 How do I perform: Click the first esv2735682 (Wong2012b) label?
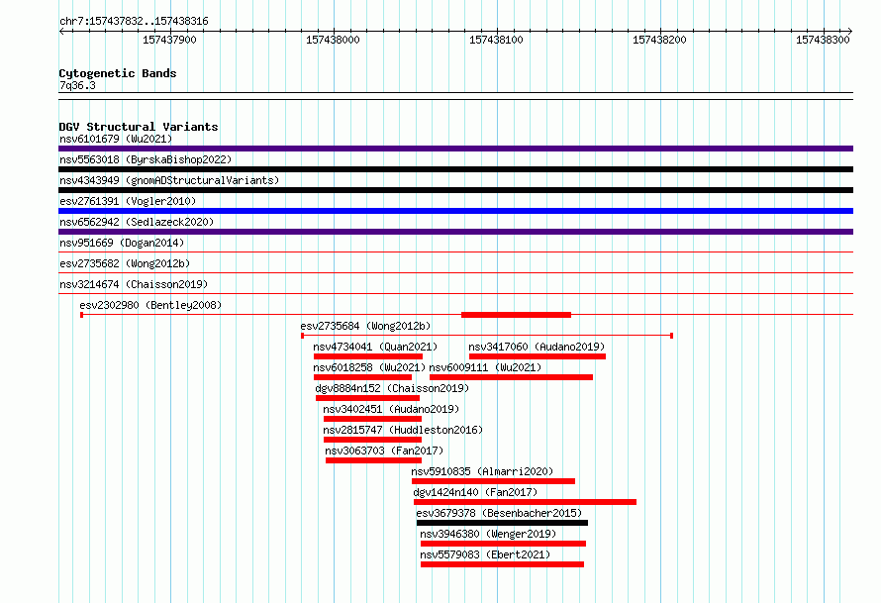(125, 263)
